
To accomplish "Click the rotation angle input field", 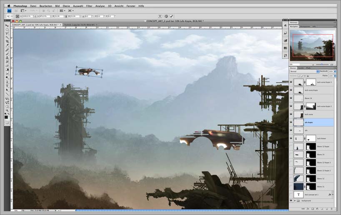I will point(88,16).
